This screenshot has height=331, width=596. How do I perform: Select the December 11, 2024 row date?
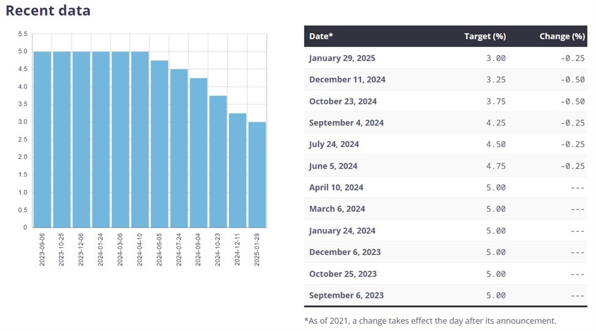(x=347, y=79)
